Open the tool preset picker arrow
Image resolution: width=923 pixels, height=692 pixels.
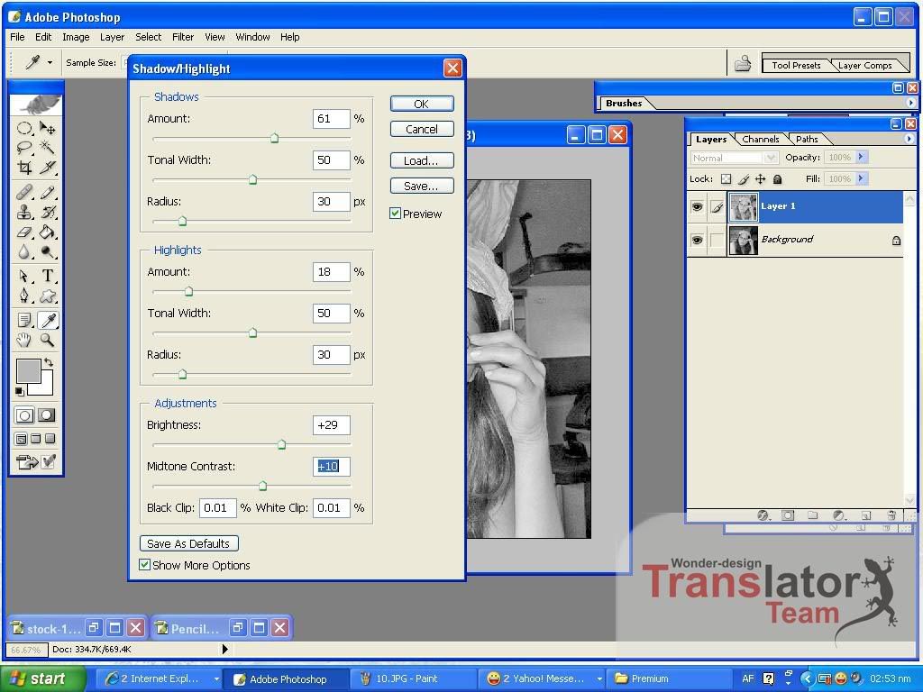[50, 63]
